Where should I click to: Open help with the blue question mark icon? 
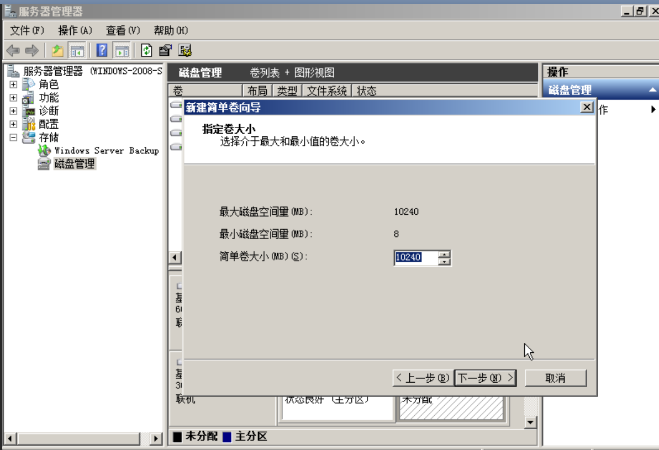click(x=102, y=51)
